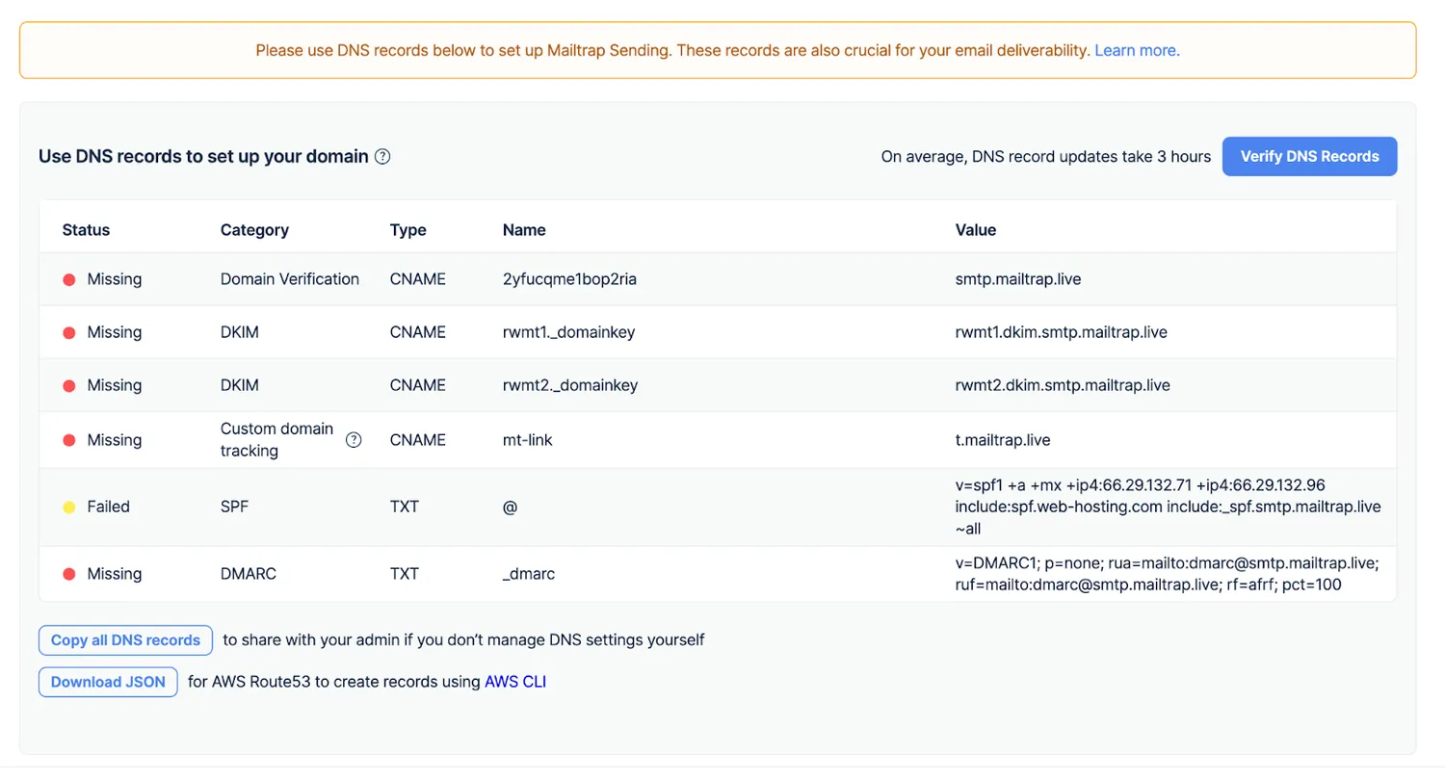
Task: Click the Verify DNS Records button
Action: [1309, 156]
